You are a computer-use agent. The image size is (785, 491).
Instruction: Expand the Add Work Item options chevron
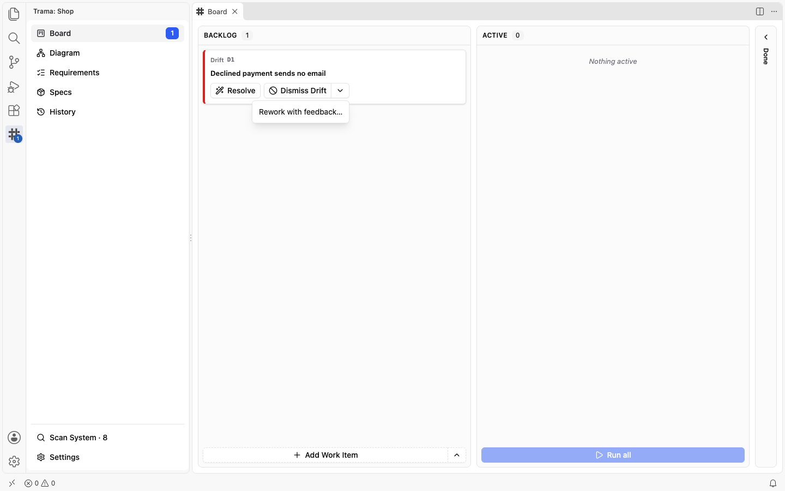pos(457,455)
